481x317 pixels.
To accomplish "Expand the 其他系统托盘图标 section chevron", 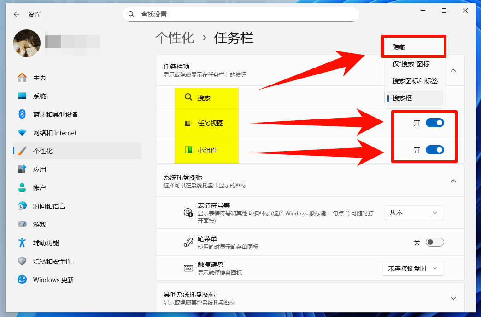I will point(453,298).
